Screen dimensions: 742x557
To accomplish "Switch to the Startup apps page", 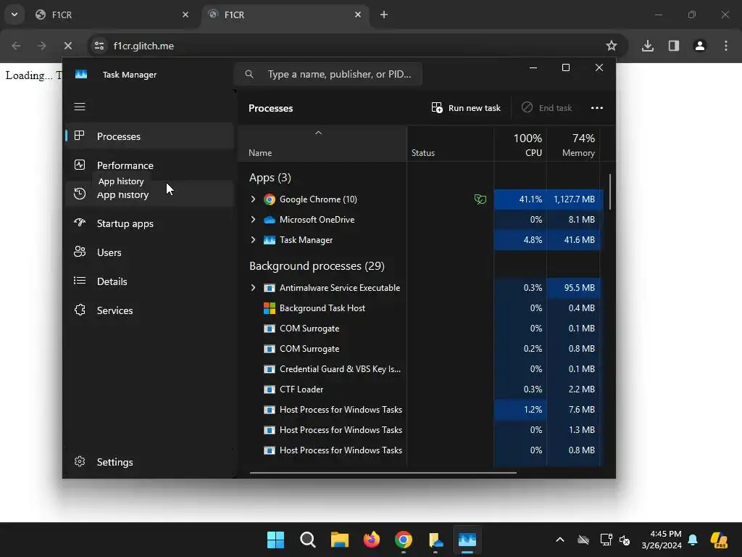I will pyautogui.click(x=149, y=223).
